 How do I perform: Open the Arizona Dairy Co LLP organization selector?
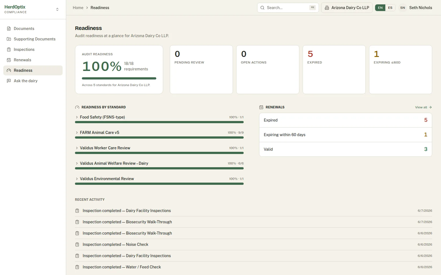coord(347,8)
